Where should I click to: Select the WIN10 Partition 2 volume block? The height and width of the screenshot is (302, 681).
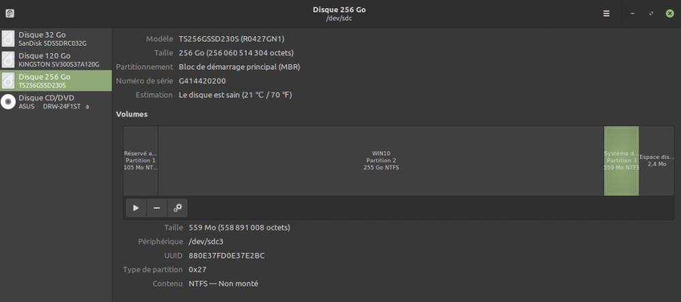[381, 161]
